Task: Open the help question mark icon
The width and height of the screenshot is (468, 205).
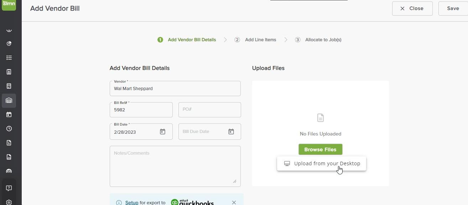Action: pos(9,188)
